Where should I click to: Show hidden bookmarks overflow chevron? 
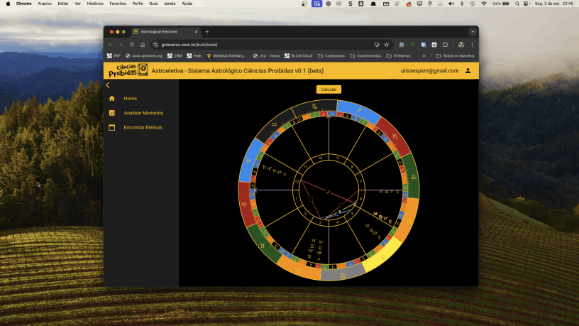[x=424, y=55]
